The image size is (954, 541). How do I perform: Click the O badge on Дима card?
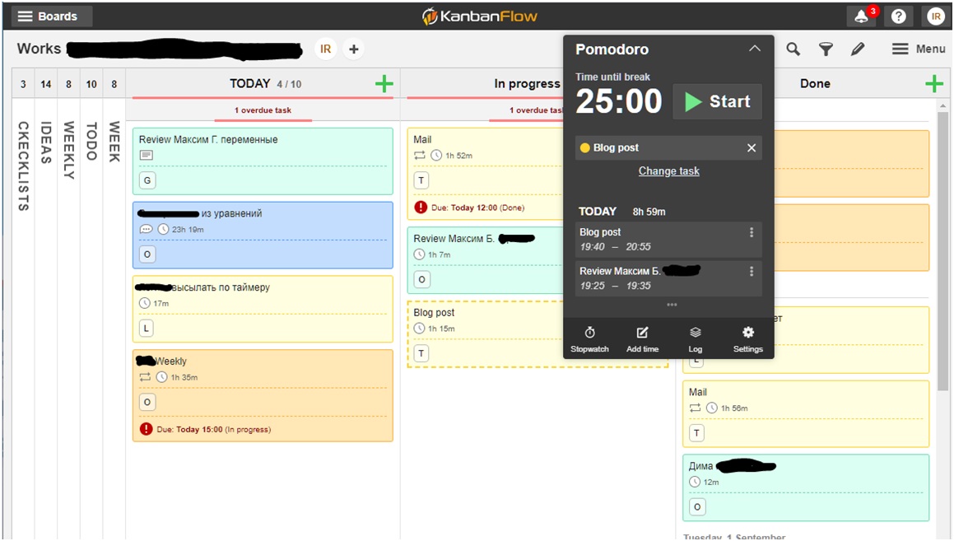point(697,507)
